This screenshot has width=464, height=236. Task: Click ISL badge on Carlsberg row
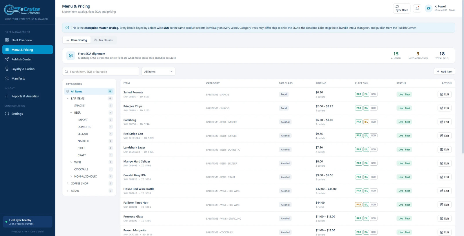[x=366, y=122]
